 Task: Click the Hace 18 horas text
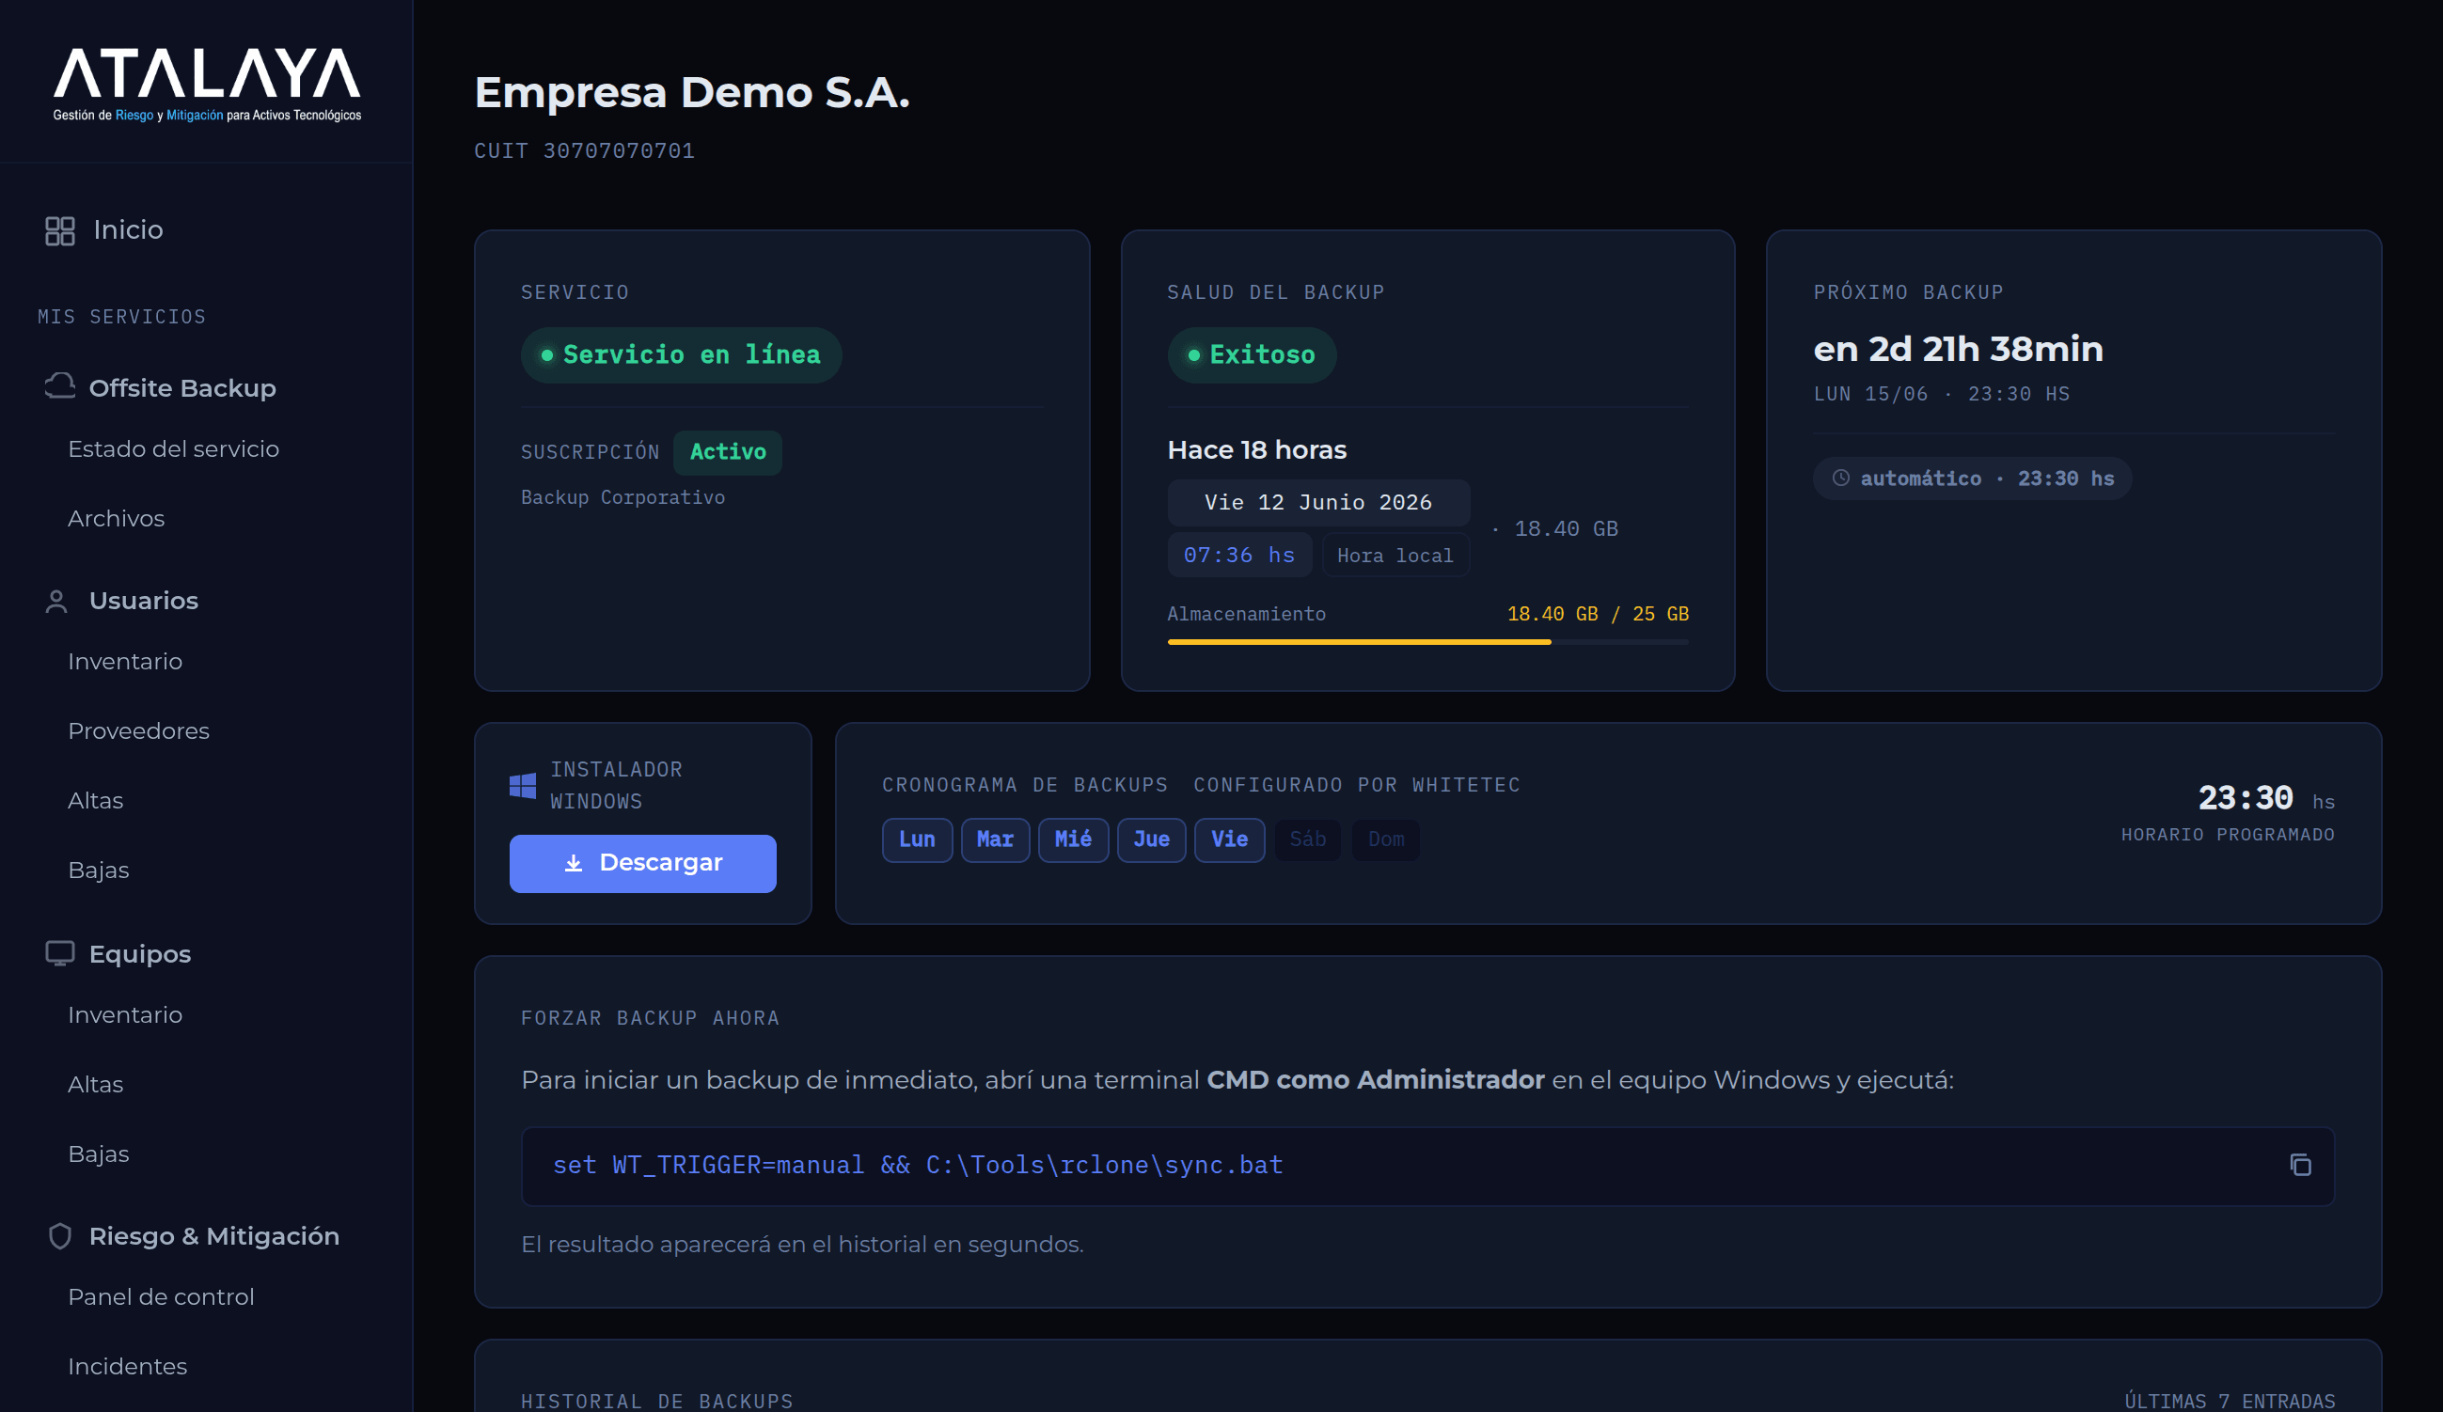tap(1256, 450)
